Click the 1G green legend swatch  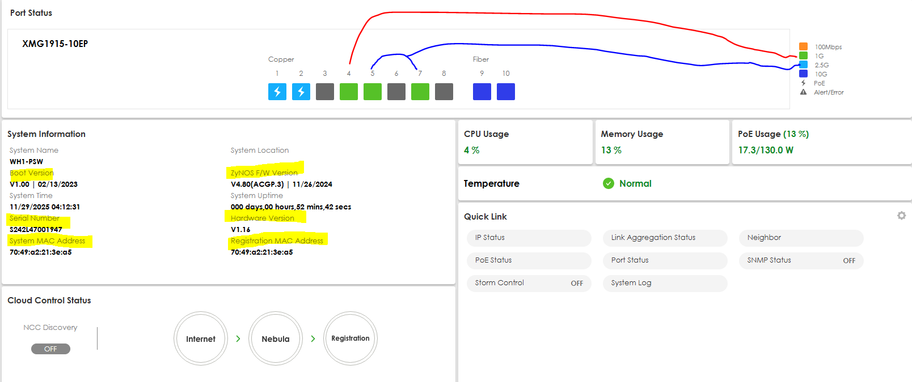tap(803, 55)
